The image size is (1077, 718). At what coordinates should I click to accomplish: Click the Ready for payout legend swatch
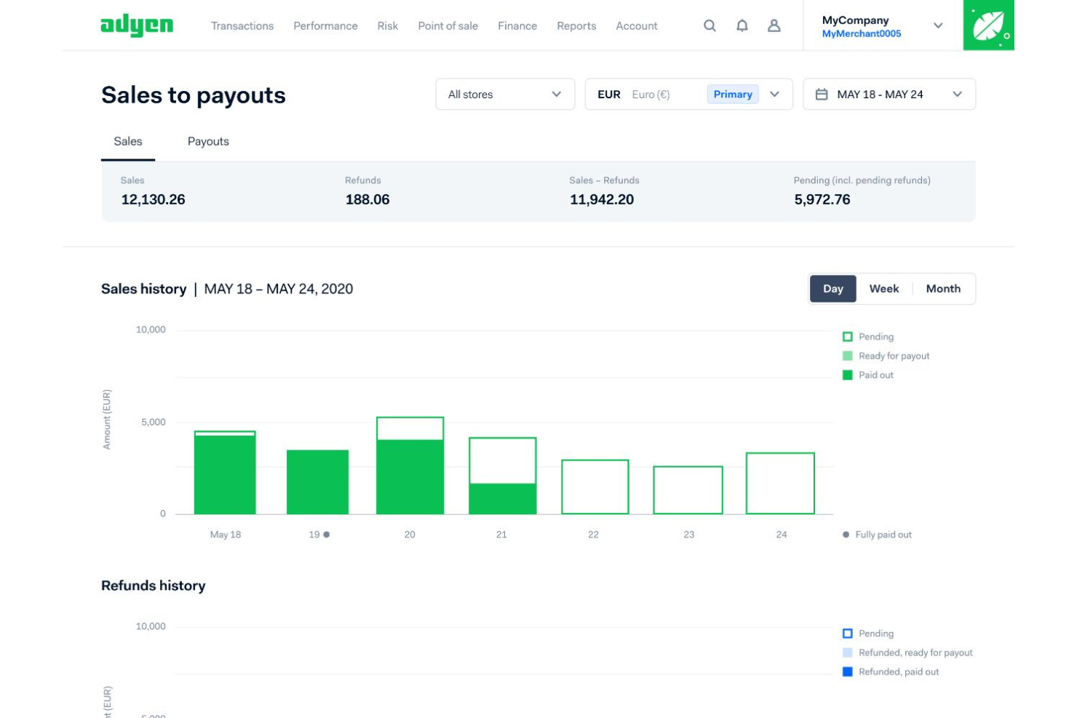(x=847, y=356)
